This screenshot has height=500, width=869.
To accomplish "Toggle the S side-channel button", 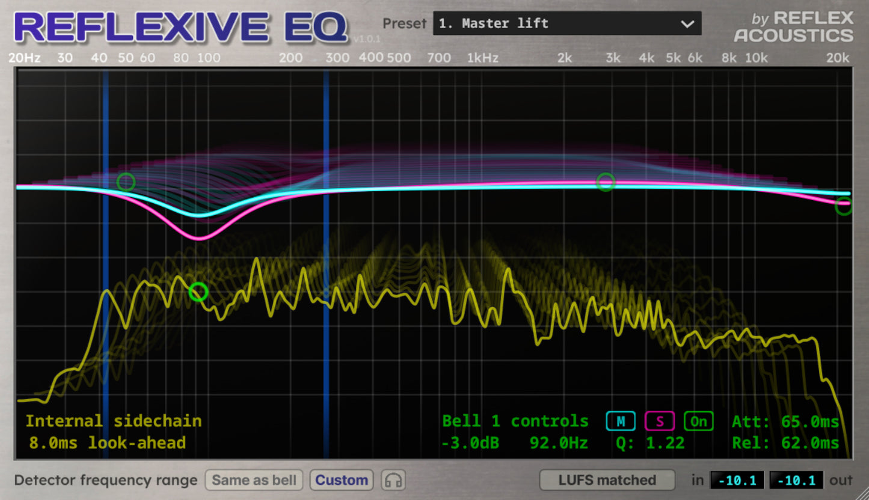I will (660, 422).
